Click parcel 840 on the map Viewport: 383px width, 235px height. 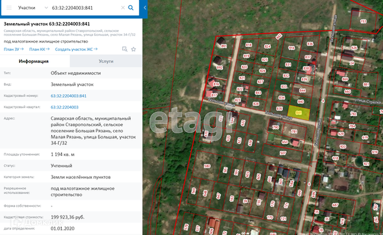[301, 102]
